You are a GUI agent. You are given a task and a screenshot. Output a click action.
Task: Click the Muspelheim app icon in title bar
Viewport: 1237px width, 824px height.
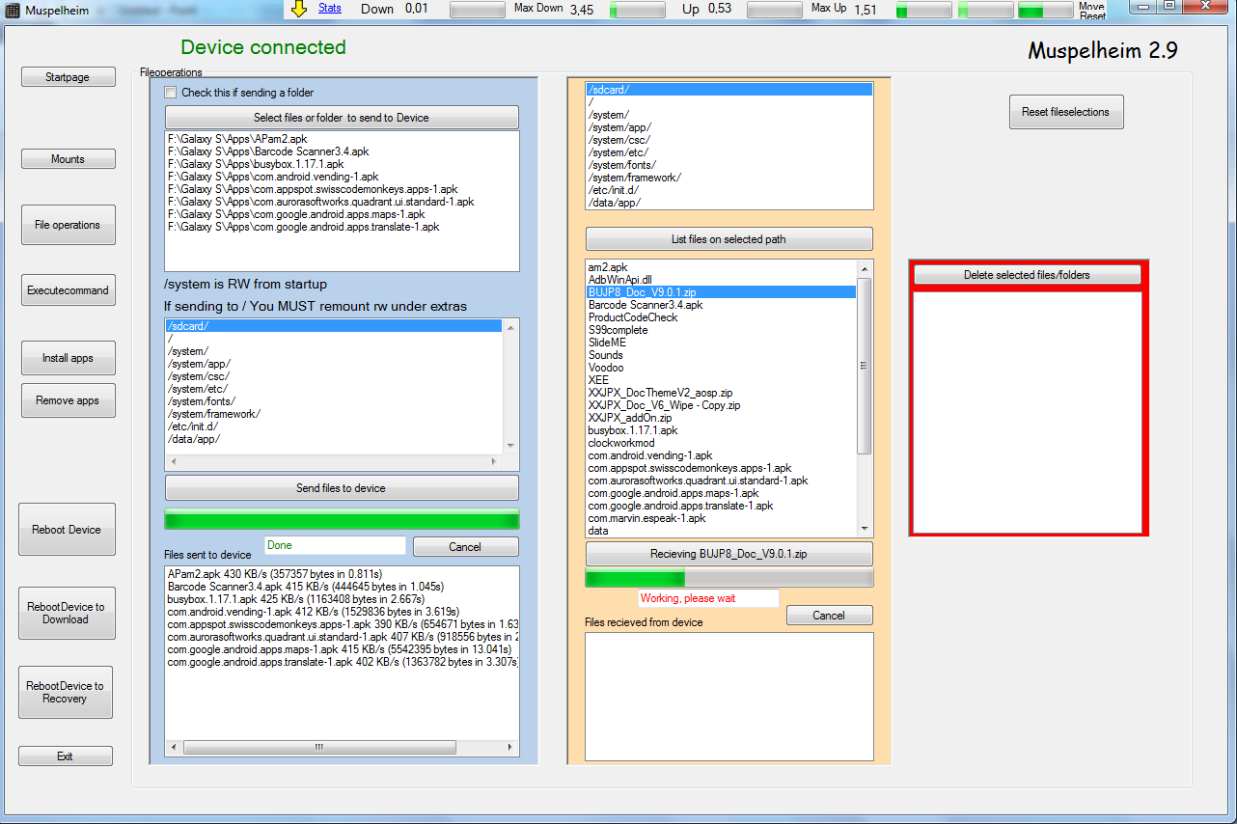coord(12,9)
